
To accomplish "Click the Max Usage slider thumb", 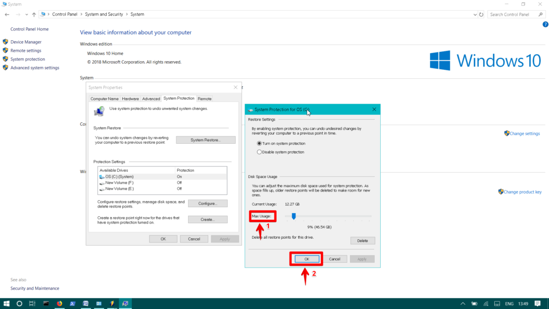I will pos(294,216).
